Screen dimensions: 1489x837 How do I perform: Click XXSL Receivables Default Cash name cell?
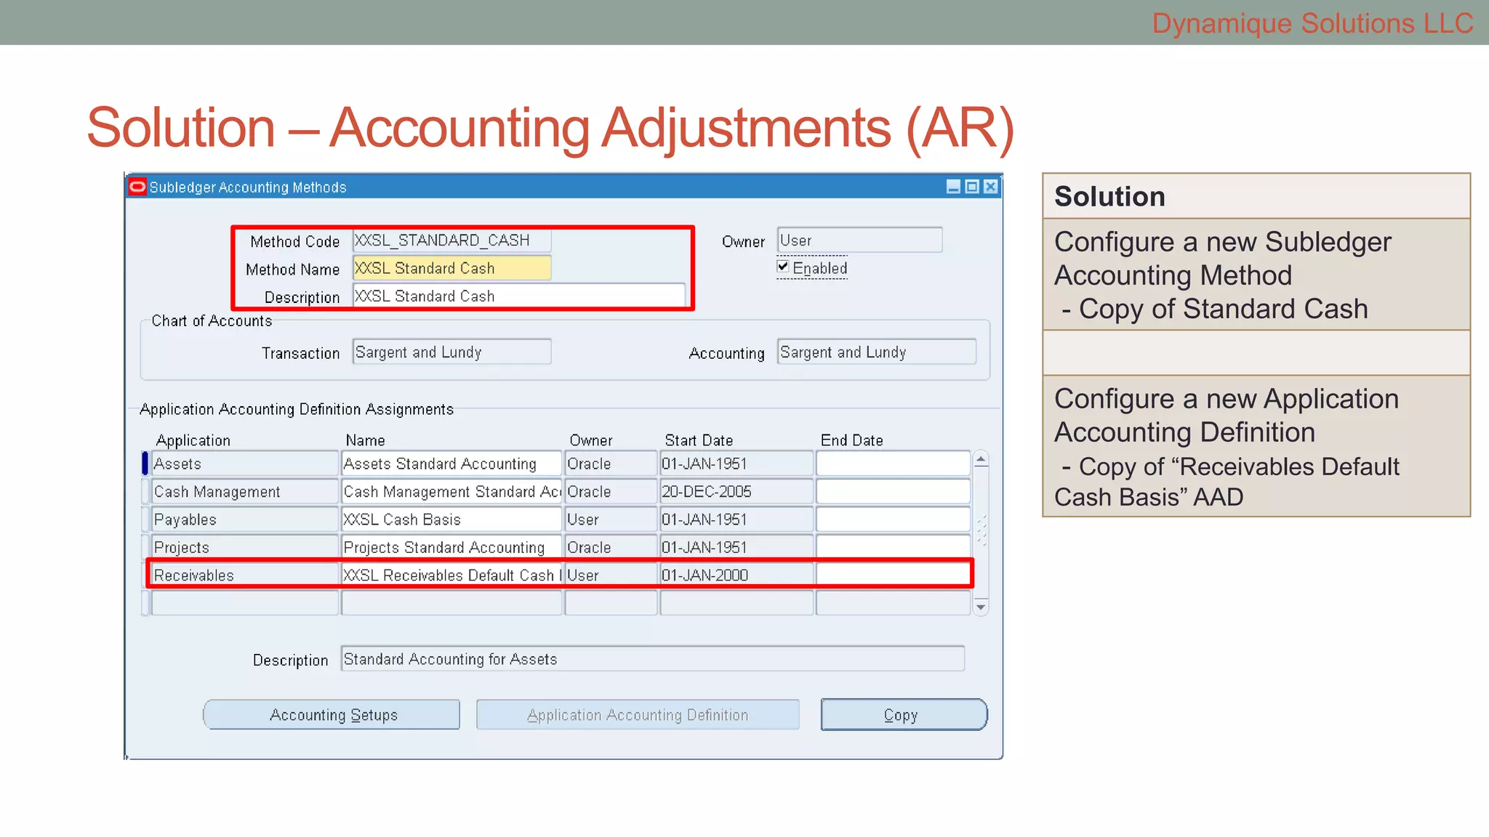(x=451, y=575)
